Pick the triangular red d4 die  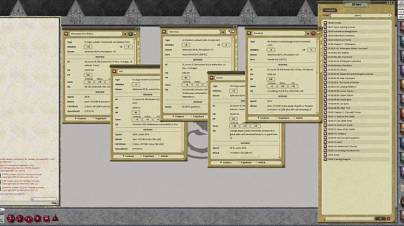(x=55, y=218)
